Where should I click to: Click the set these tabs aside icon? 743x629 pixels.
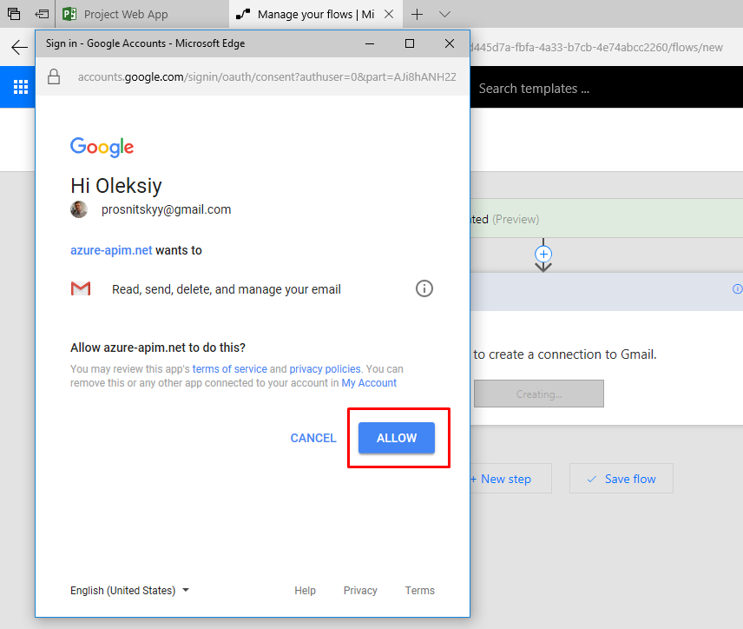point(42,14)
